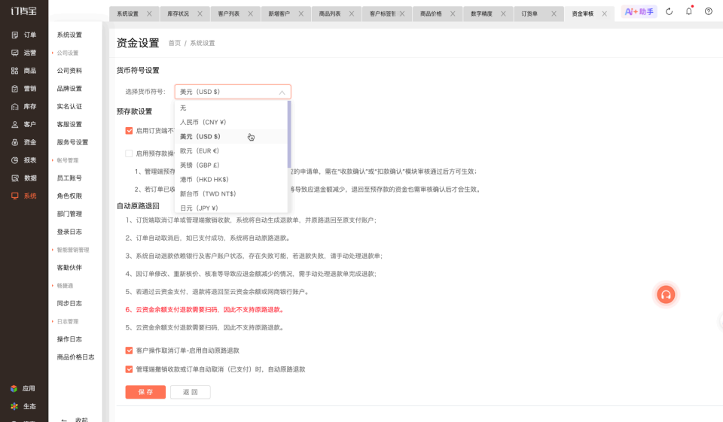Click the refresh icon in top bar
Viewport: 723px width, 422px height.
click(x=669, y=11)
